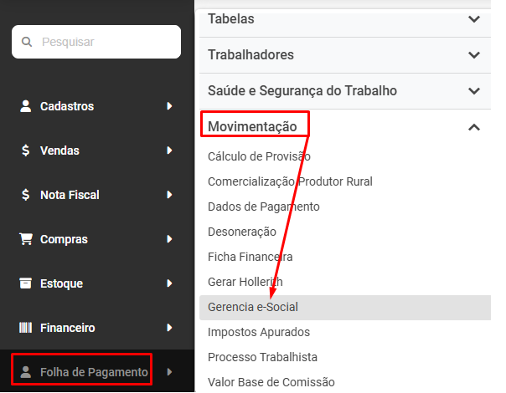Open Ficha Financeira item
This screenshot has width=506, height=393.
coord(250,257)
